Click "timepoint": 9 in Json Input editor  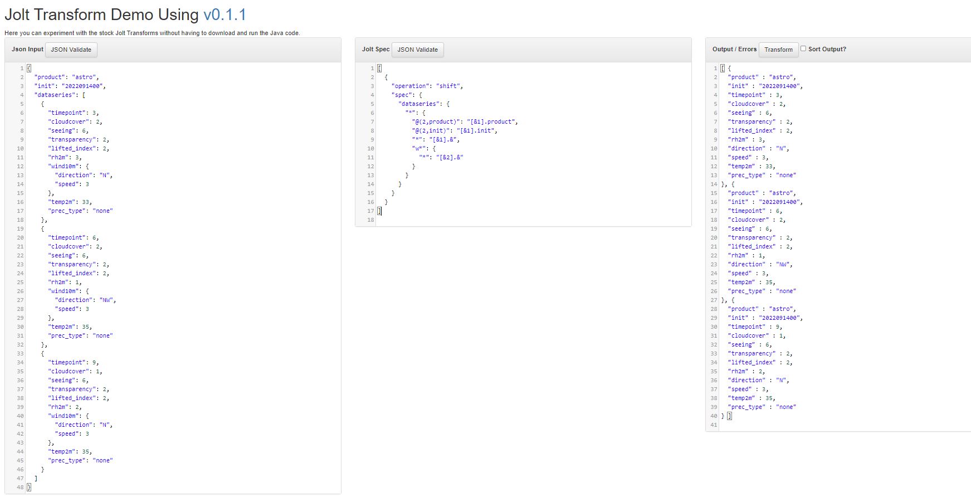click(x=74, y=362)
